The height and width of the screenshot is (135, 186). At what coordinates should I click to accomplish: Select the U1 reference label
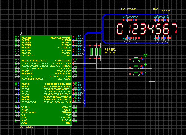[x=21, y=33]
